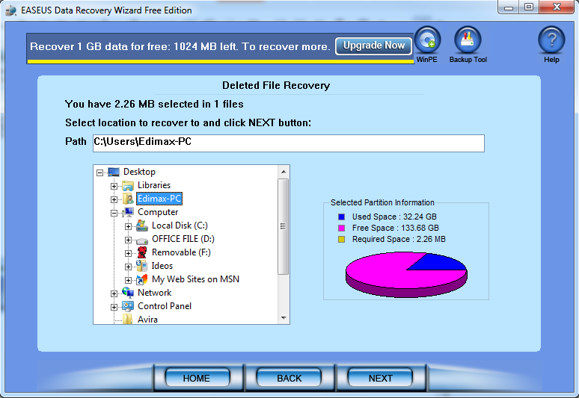Expand Removable (F:) node

click(x=128, y=253)
